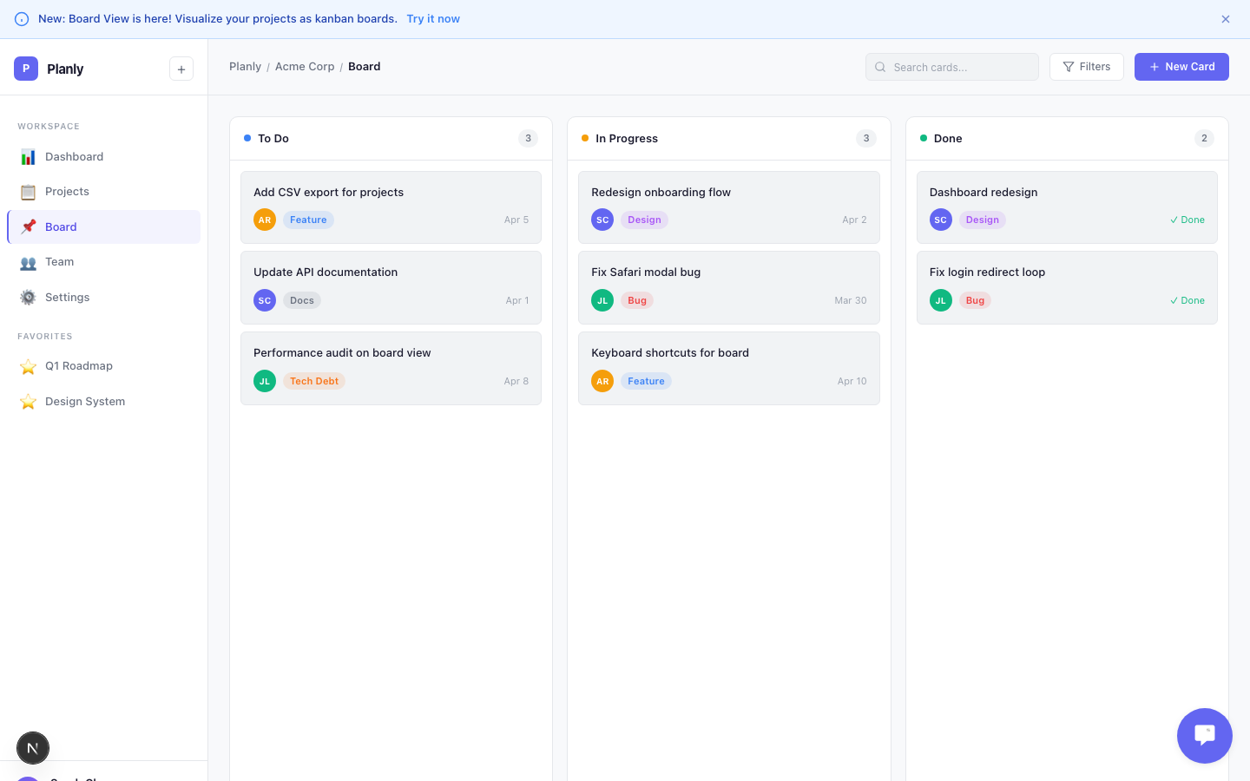Click the round N badge icon

[x=33, y=748]
